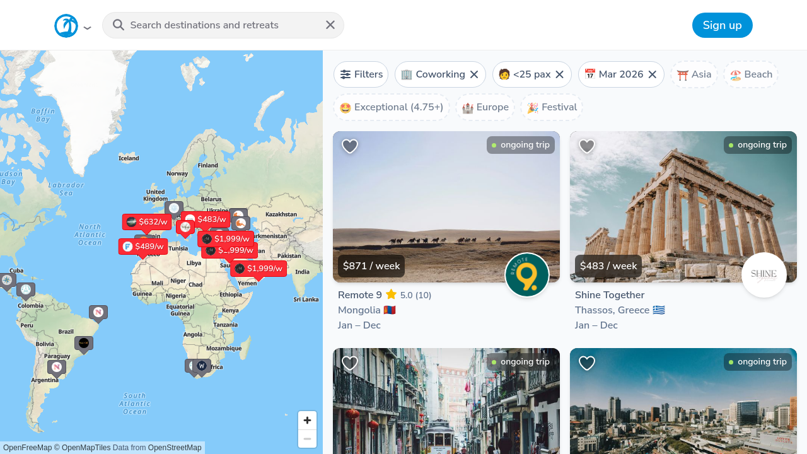Open the Remote 9 round logo
807x454 pixels.
tap(527, 275)
